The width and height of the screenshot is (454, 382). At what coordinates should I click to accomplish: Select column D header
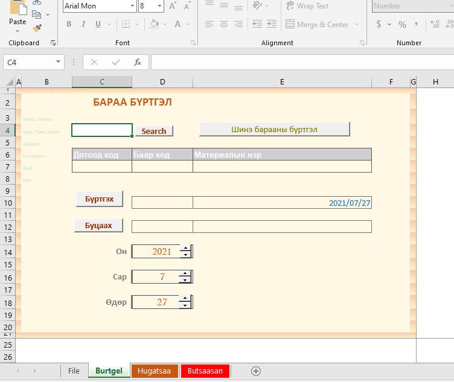(162, 82)
